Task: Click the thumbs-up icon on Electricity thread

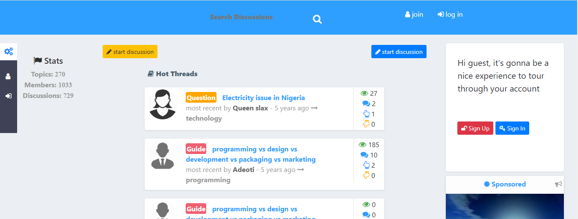Action: point(366,114)
